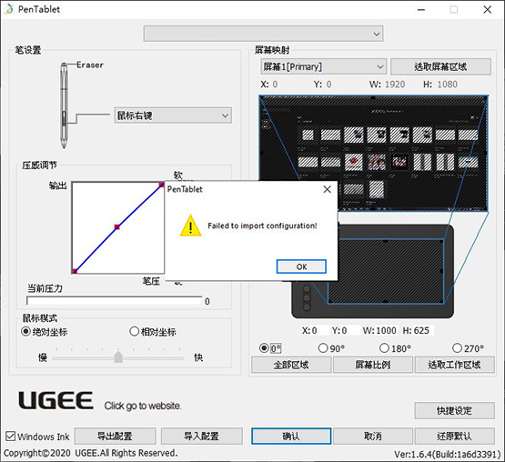The image size is (505, 462).
Task: Select the 90° rotation option
Action: [x=323, y=348]
